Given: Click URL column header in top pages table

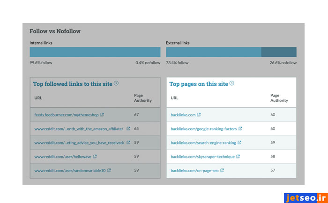Looking at the screenshot, I should pos(174,98).
